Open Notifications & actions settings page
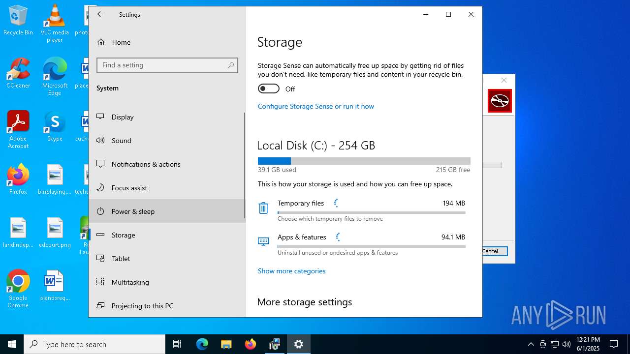630x354 pixels. pyautogui.click(x=166, y=164)
